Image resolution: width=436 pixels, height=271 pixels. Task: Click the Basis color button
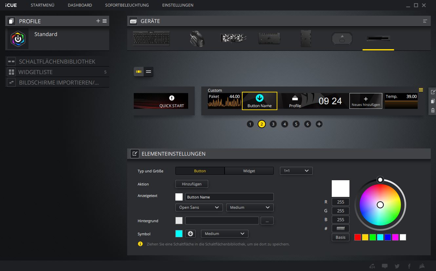click(x=340, y=237)
